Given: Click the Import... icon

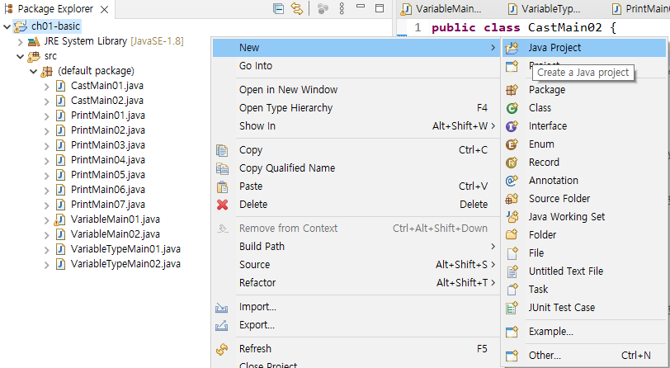Looking at the screenshot, I should 221,307.
